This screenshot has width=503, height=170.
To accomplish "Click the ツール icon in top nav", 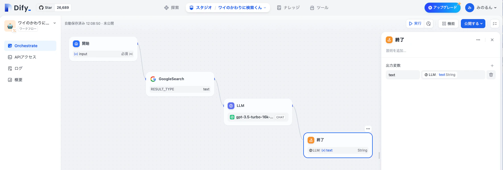I will click(x=312, y=8).
